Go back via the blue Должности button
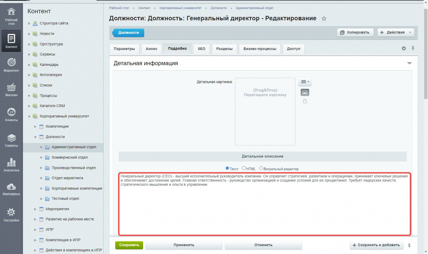 (128, 32)
